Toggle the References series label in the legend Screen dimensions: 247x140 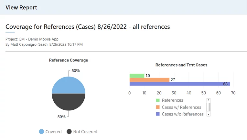[x=172, y=100]
